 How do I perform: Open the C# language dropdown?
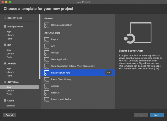[108, 73]
